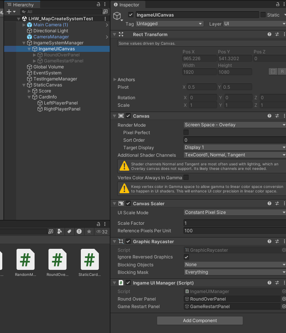Expand the Anchors foldout
This screenshot has height=333, width=286.
click(115, 79)
